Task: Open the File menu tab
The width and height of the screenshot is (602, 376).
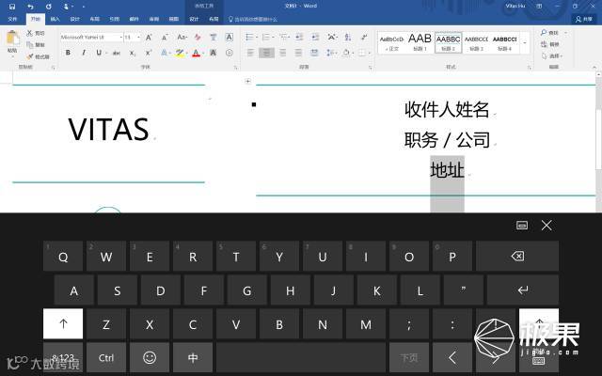Action: tap(12, 19)
